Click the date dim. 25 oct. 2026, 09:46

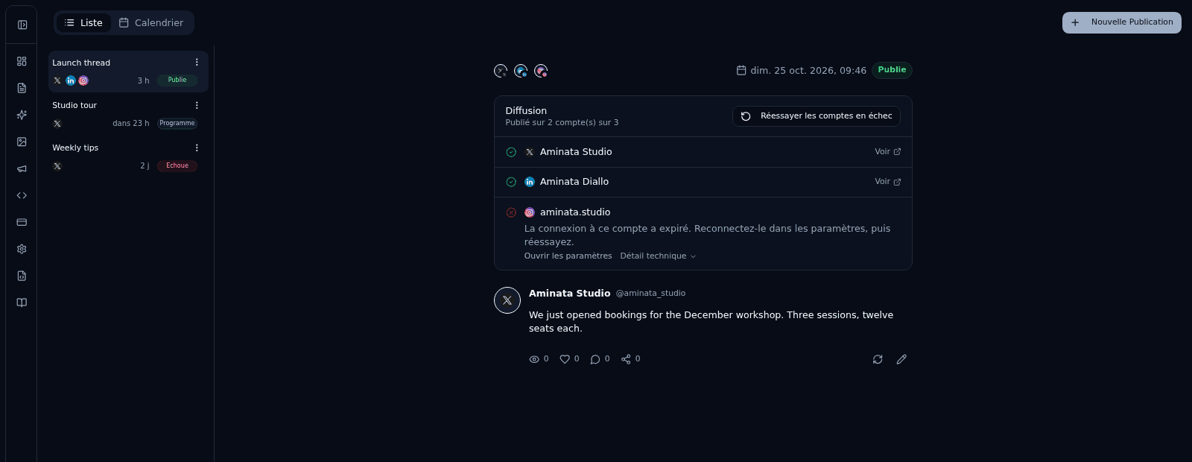[x=802, y=71]
